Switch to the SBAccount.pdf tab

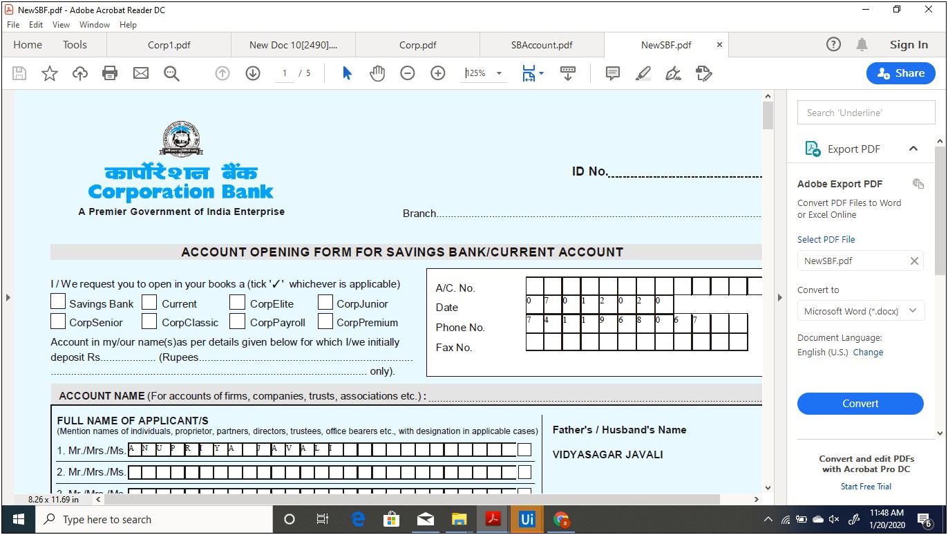coord(542,45)
